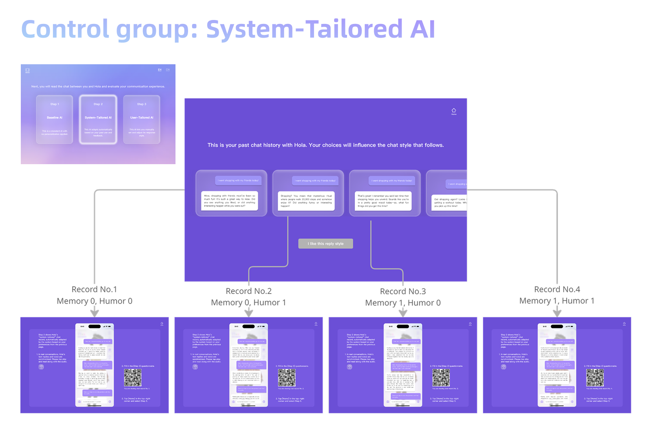Viewport: 645px width, 431px height.
Task: Tap the phone camera icon in record No.2 chat
Action: tap(234, 402)
